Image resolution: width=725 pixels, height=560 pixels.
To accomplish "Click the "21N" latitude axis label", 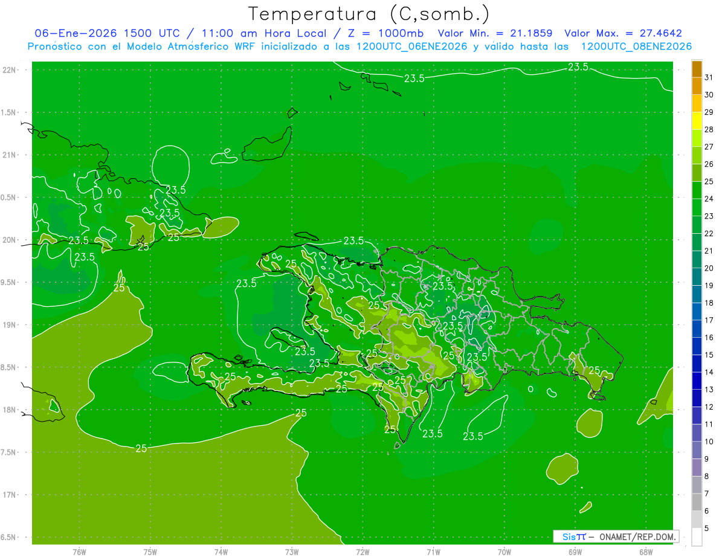I will coord(9,155).
